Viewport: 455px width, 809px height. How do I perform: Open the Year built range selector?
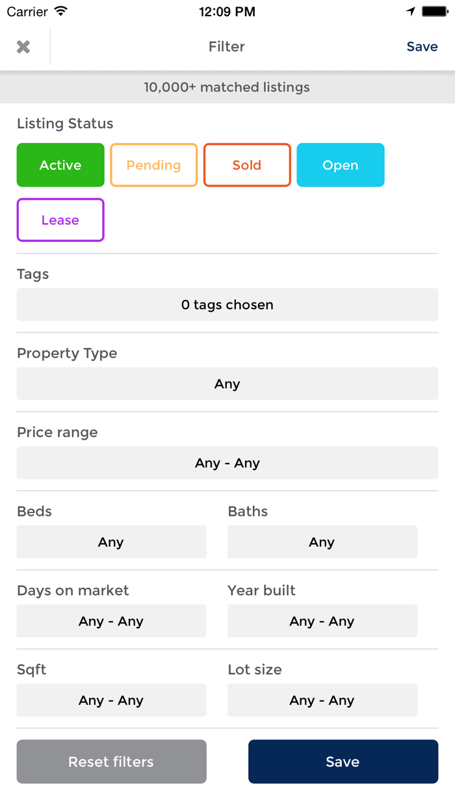click(322, 620)
